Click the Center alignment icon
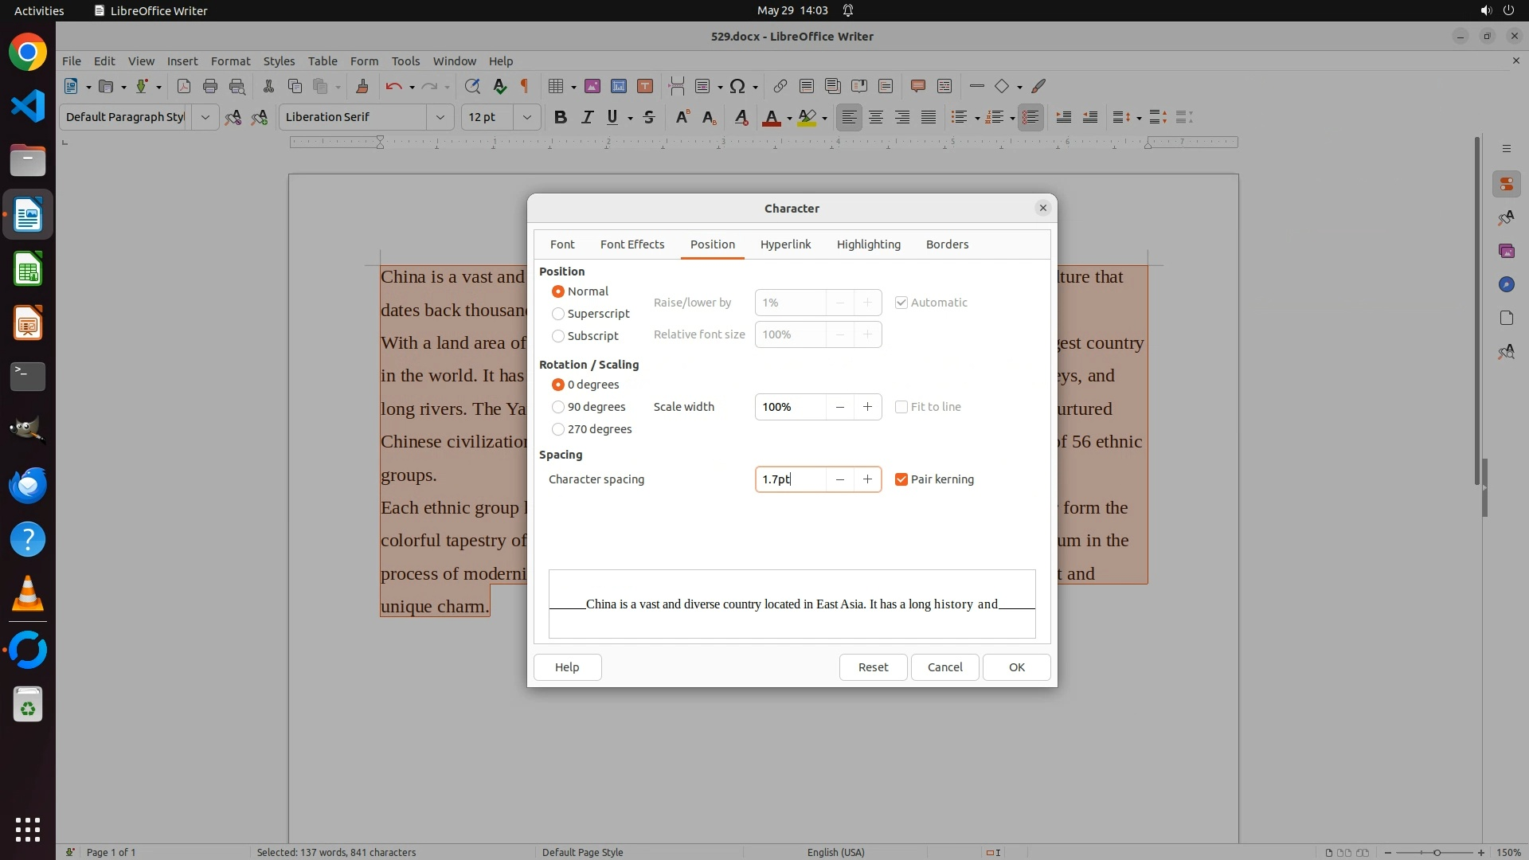The height and width of the screenshot is (860, 1529). tap(876, 117)
